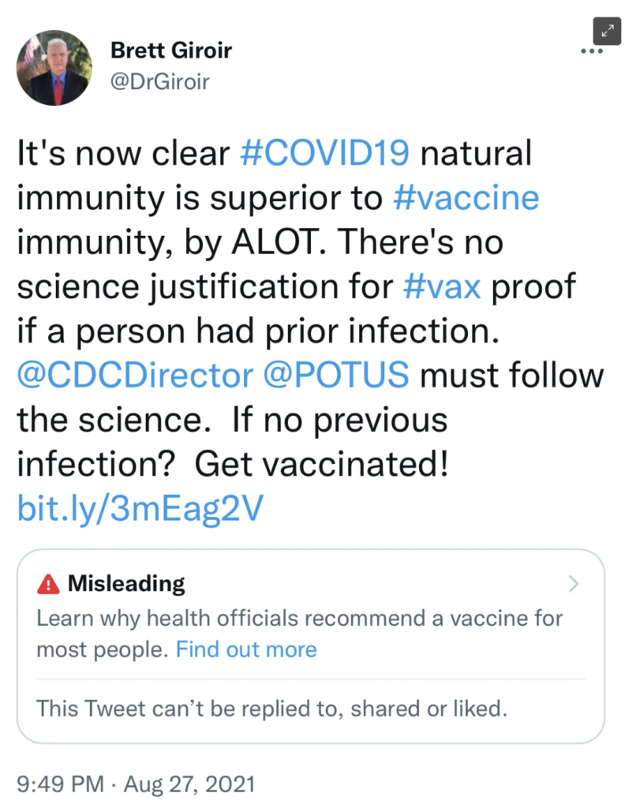Visit the @CDCDirector mention

tap(137, 376)
